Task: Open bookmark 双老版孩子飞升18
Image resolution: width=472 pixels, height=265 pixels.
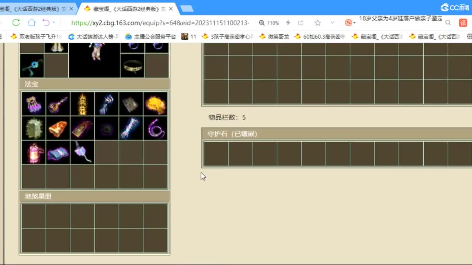Action: (x=36, y=37)
